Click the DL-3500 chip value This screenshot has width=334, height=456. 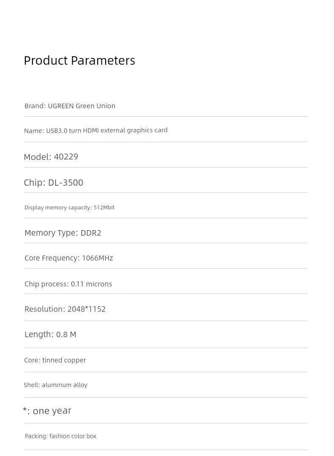coord(66,182)
